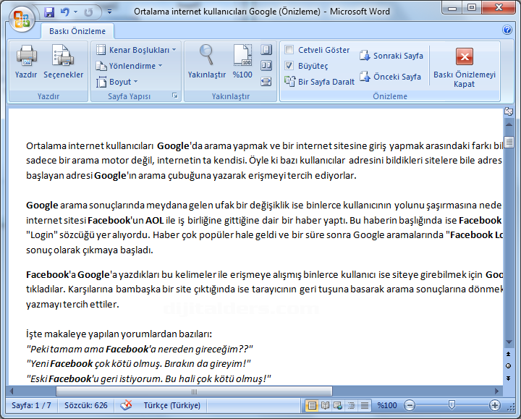Open the Office button menu
This screenshot has height=419, width=521.
coord(22,20)
